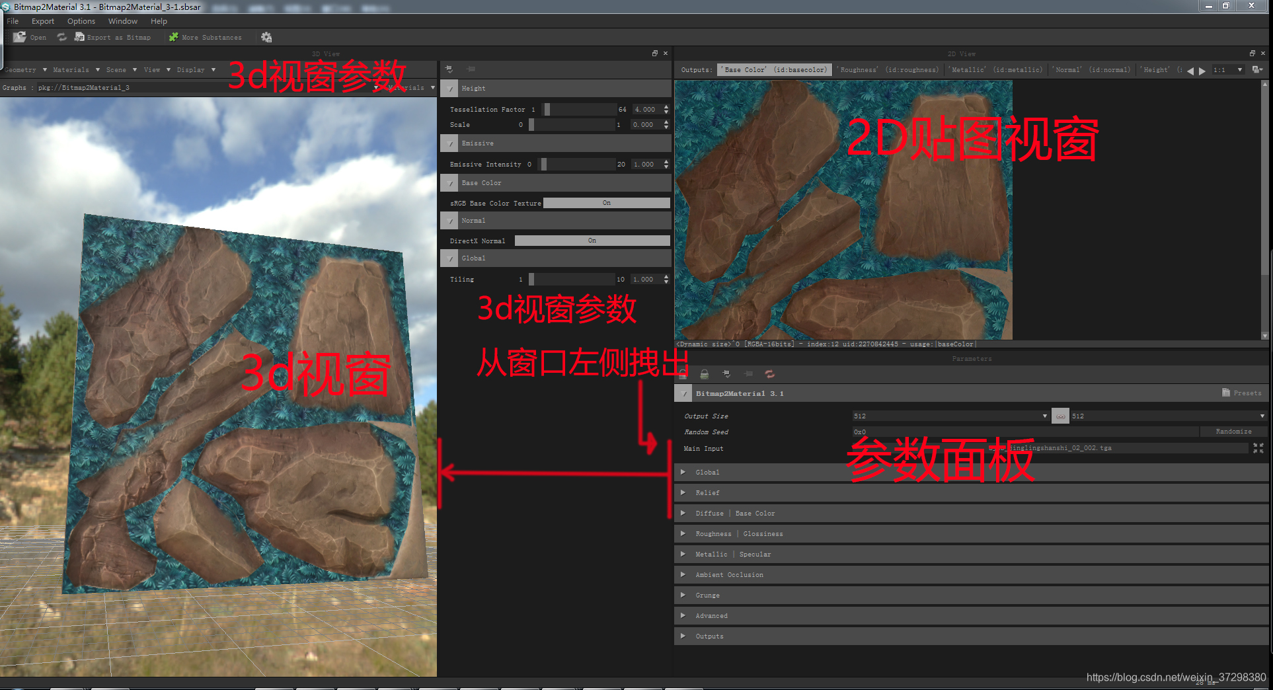Expand the Roughness | Glossiness group
Image resolution: width=1273 pixels, height=690 pixels.
(683, 533)
